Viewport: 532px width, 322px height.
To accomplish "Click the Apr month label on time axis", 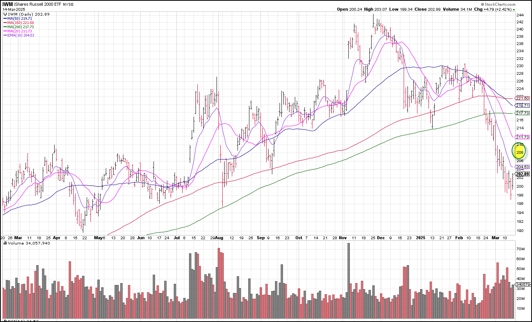I will (x=57, y=238).
